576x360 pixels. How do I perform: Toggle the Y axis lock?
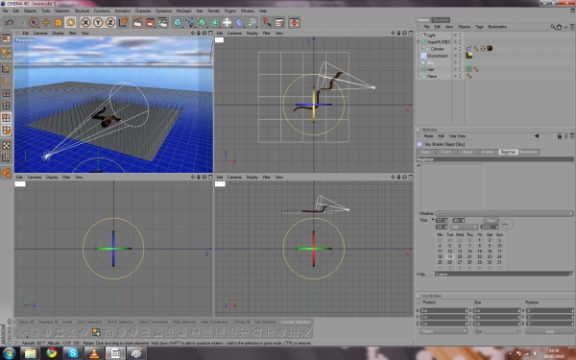(x=98, y=22)
